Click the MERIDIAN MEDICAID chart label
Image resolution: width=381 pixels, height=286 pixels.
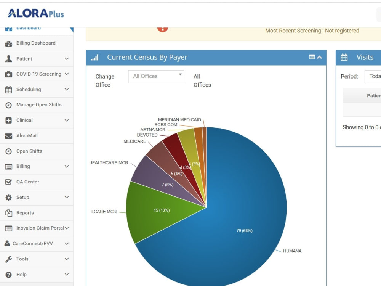coord(179,120)
